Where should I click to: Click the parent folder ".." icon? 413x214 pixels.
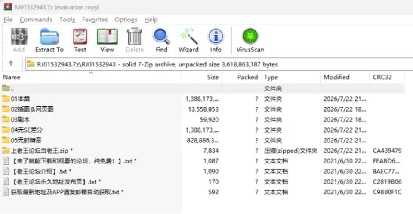point(6,88)
